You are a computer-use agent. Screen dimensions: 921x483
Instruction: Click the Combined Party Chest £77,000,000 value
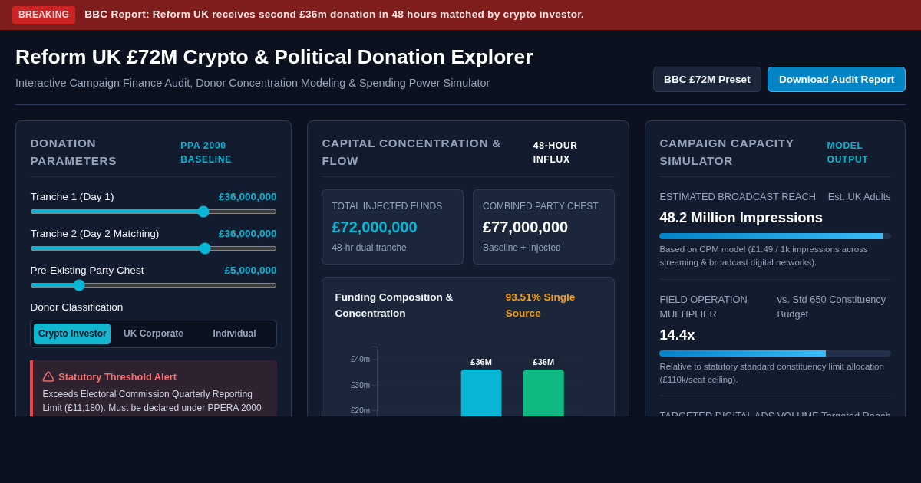525,227
